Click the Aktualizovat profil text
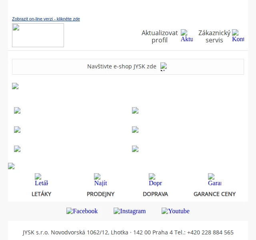This screenshot has height=240, width=256. tap(160, 36)
